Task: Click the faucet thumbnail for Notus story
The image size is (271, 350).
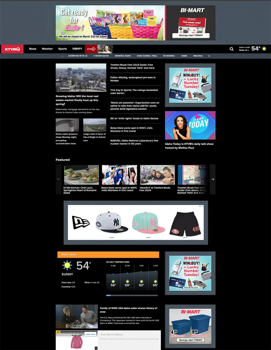Action: coord(67,125)
